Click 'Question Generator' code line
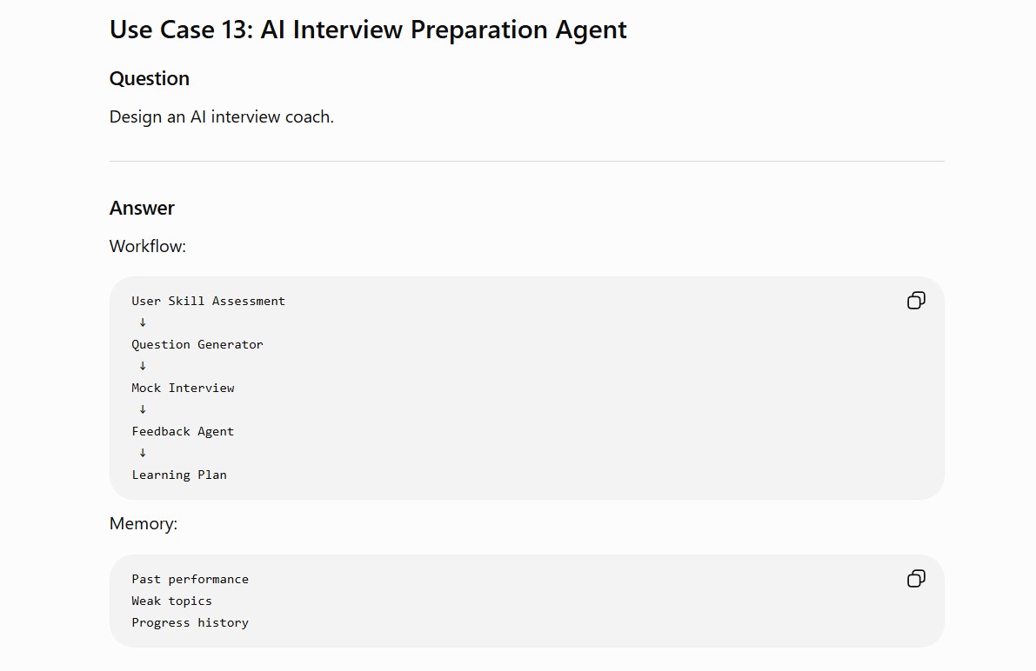The height and width of the screenshot is (671, 1036). pyautogui.click(x=197, y=345)
